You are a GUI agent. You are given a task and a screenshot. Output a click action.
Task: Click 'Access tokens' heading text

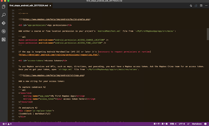pyautogui.click(x=53, y=61)
